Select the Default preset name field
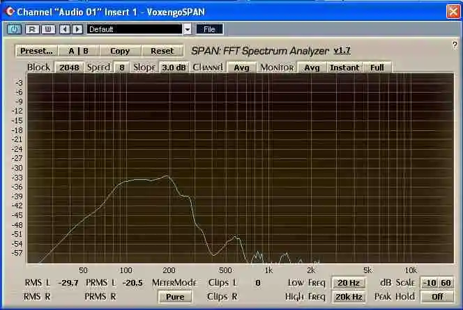Viewport: 463px width, 310px height. pos(135,29)
